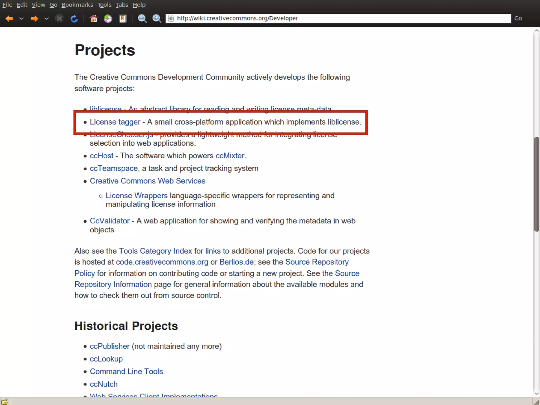Open the Tools menu
The height and width of the screenshot is (405, 540).
(104, 5)
